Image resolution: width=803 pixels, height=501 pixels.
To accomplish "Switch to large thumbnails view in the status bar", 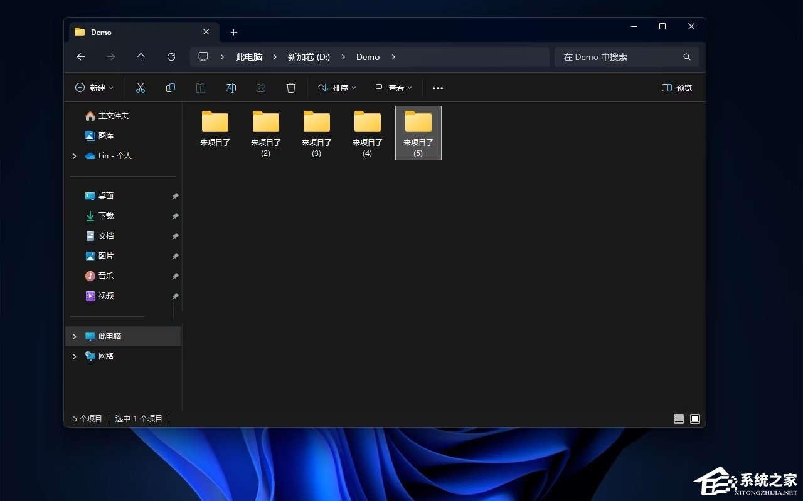I will pos(694,419).
